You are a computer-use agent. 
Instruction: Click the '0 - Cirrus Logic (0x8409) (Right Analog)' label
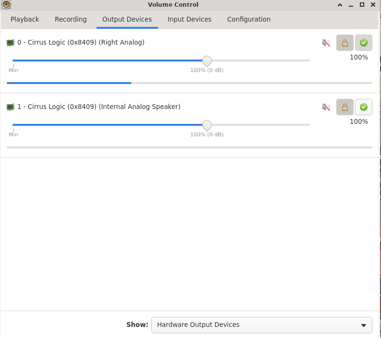tap(81, 43)
